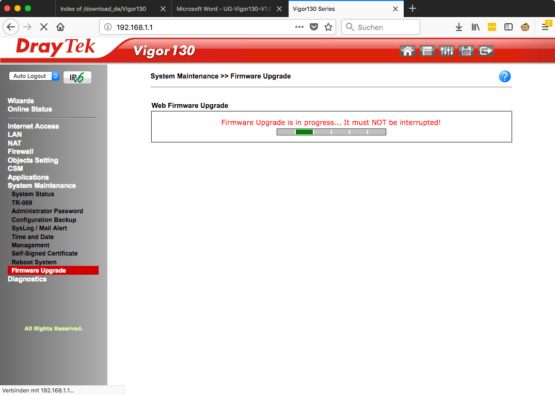
Task: Click the firmware upgrade progress bar
Action: tap(331, 132)
